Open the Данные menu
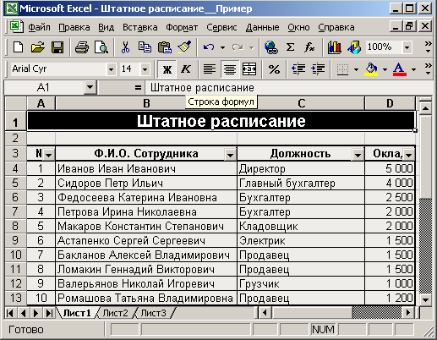 (262, 27)
